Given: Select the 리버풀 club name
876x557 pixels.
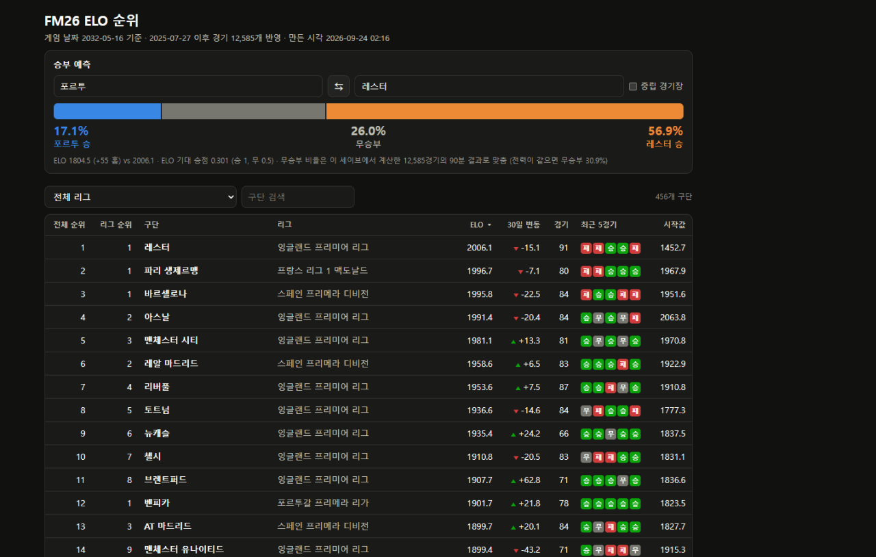Looking at the screenshot, I should (157, 387).
